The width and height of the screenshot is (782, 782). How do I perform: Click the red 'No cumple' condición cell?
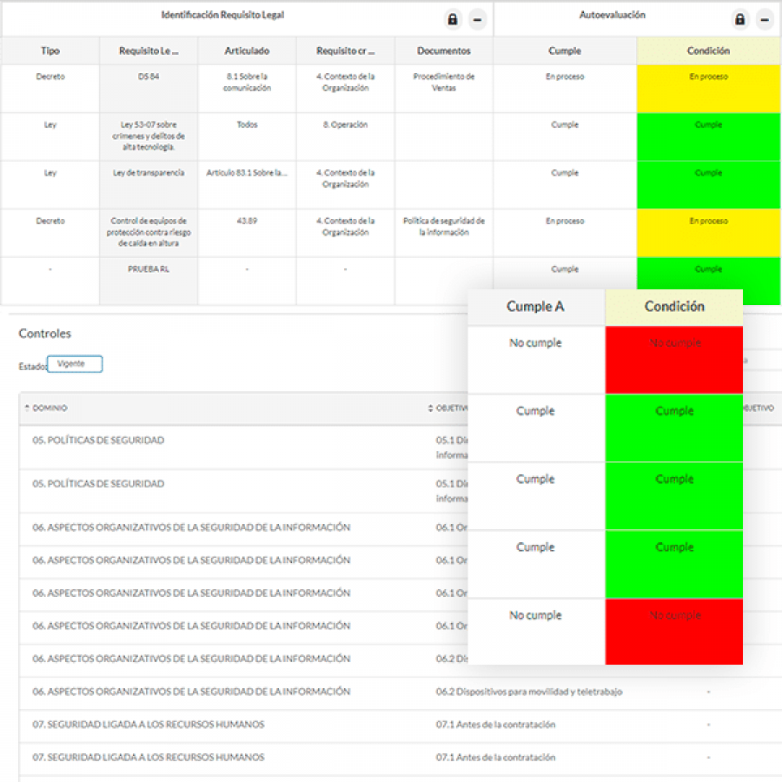click(x=674, y=360)
